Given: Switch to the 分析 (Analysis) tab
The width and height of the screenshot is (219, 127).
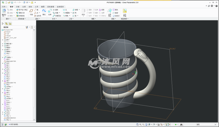Looking at the screenshot, I should 18,6.
